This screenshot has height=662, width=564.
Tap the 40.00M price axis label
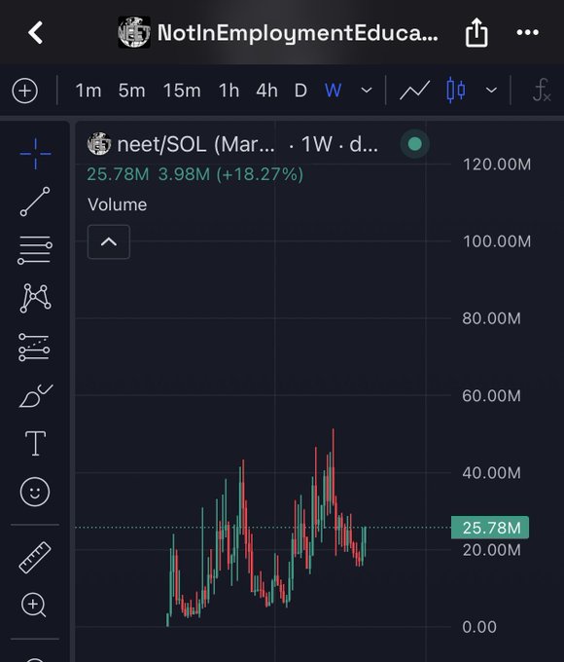click(x=491, y=473)
